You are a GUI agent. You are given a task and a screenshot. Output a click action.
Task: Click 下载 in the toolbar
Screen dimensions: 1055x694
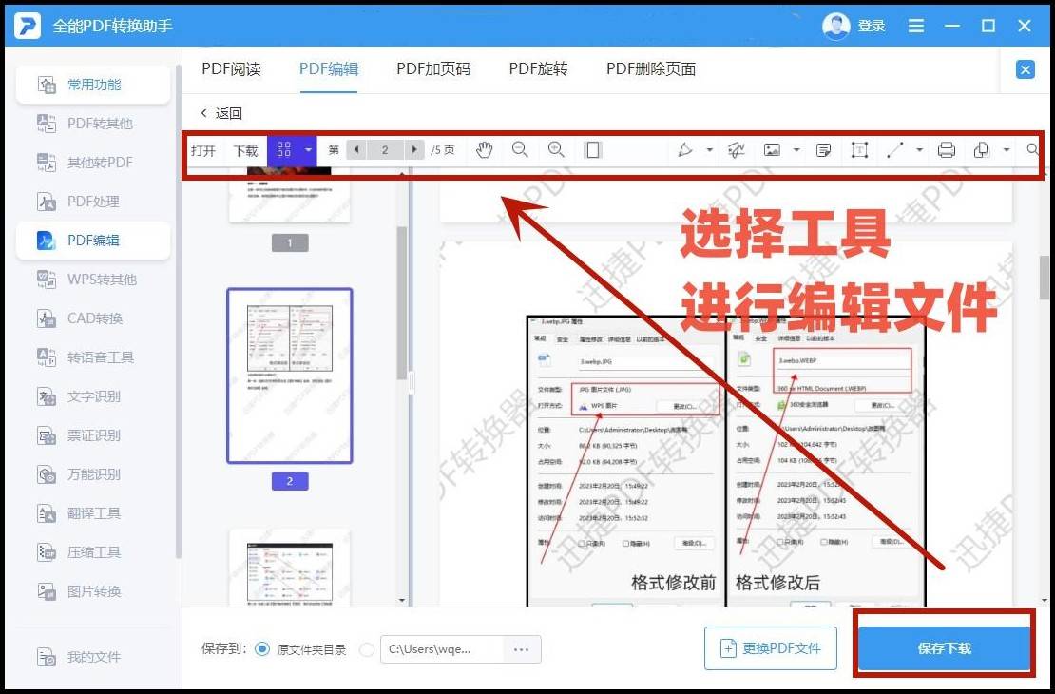pyautogui.click(x=245, y=150)
